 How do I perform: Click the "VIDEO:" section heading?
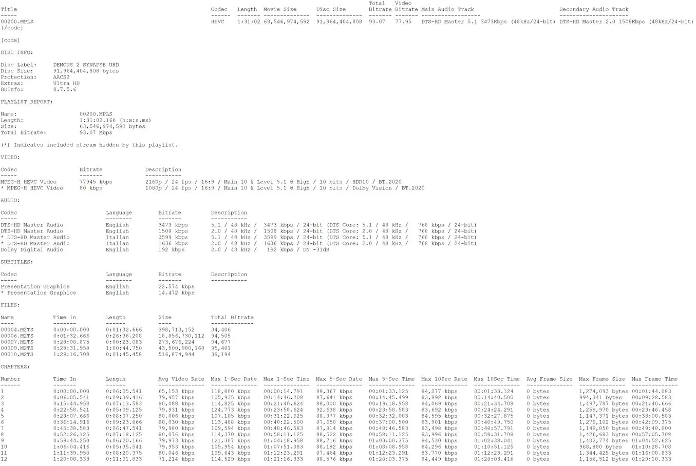pos(10,157)
